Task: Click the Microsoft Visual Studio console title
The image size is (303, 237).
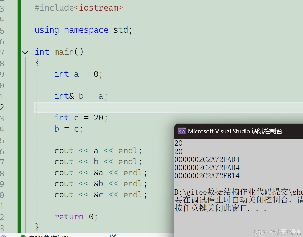Action: [x=235, y=131]
